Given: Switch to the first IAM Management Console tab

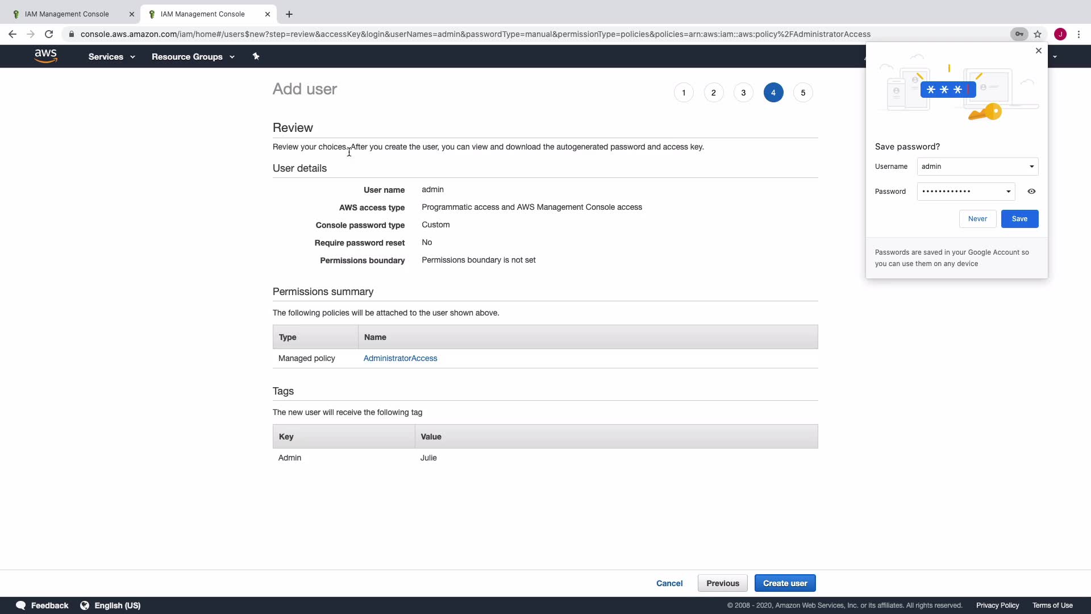Looking at the screenshot, I should coord(67,14).
